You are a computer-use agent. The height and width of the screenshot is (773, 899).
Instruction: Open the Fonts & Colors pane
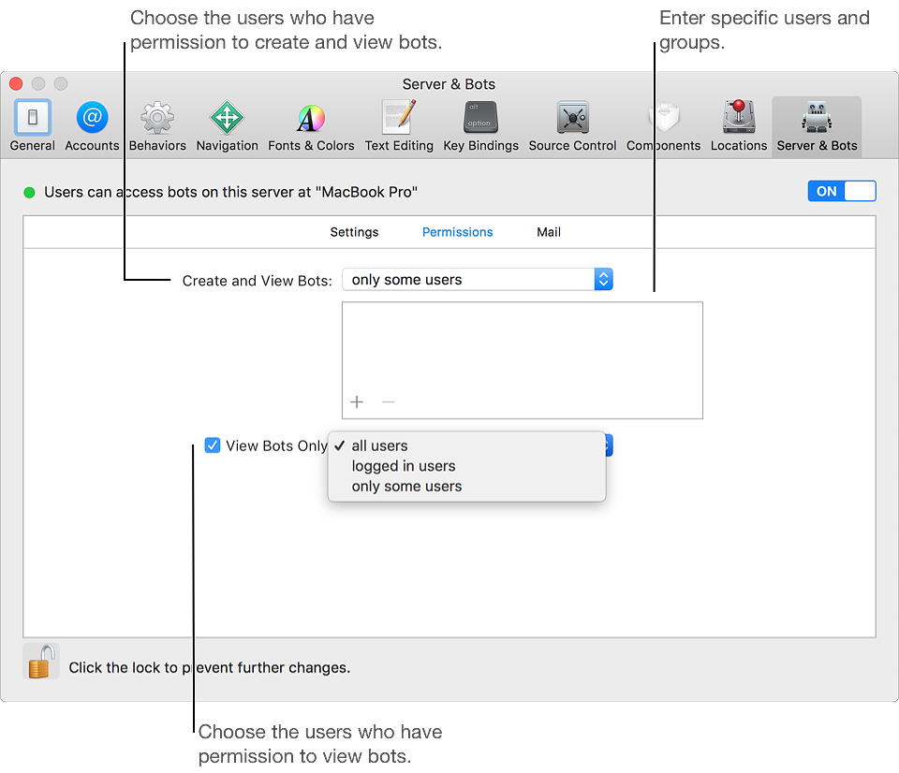click(x=311, y=125)
